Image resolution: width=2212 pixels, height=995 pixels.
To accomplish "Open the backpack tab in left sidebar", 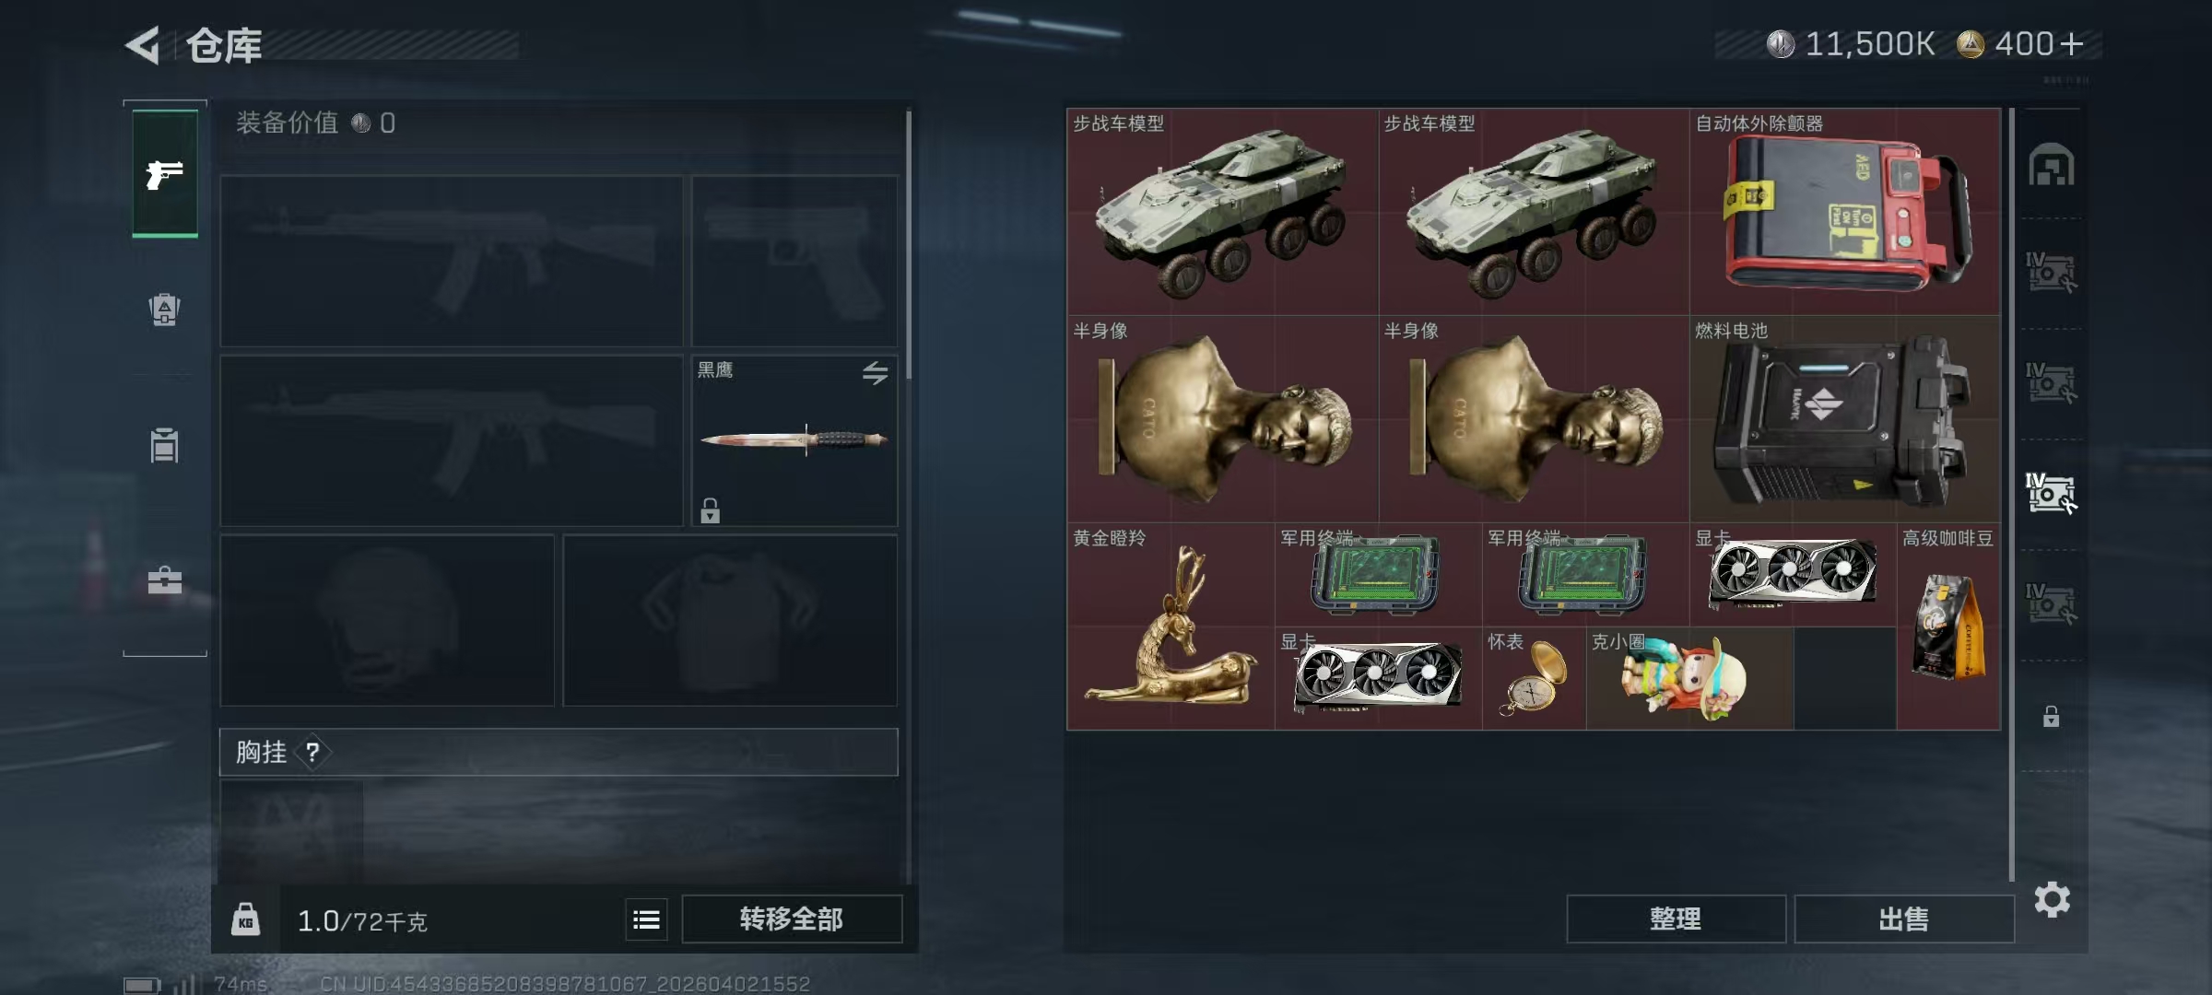I will tap(165, 309).
